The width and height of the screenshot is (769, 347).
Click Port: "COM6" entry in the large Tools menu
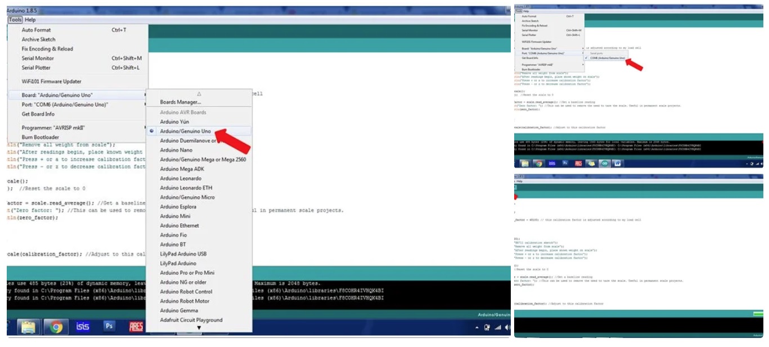point(78,105)
